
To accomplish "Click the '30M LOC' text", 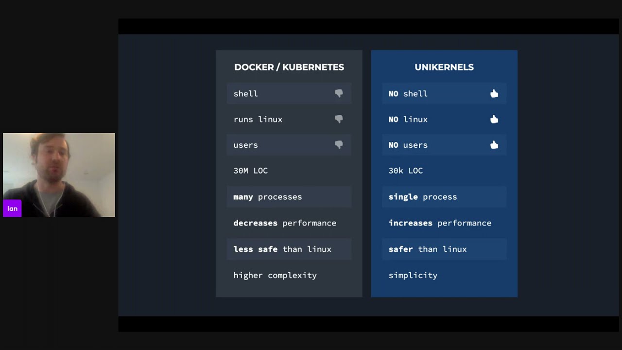I will tap(251, 171).
